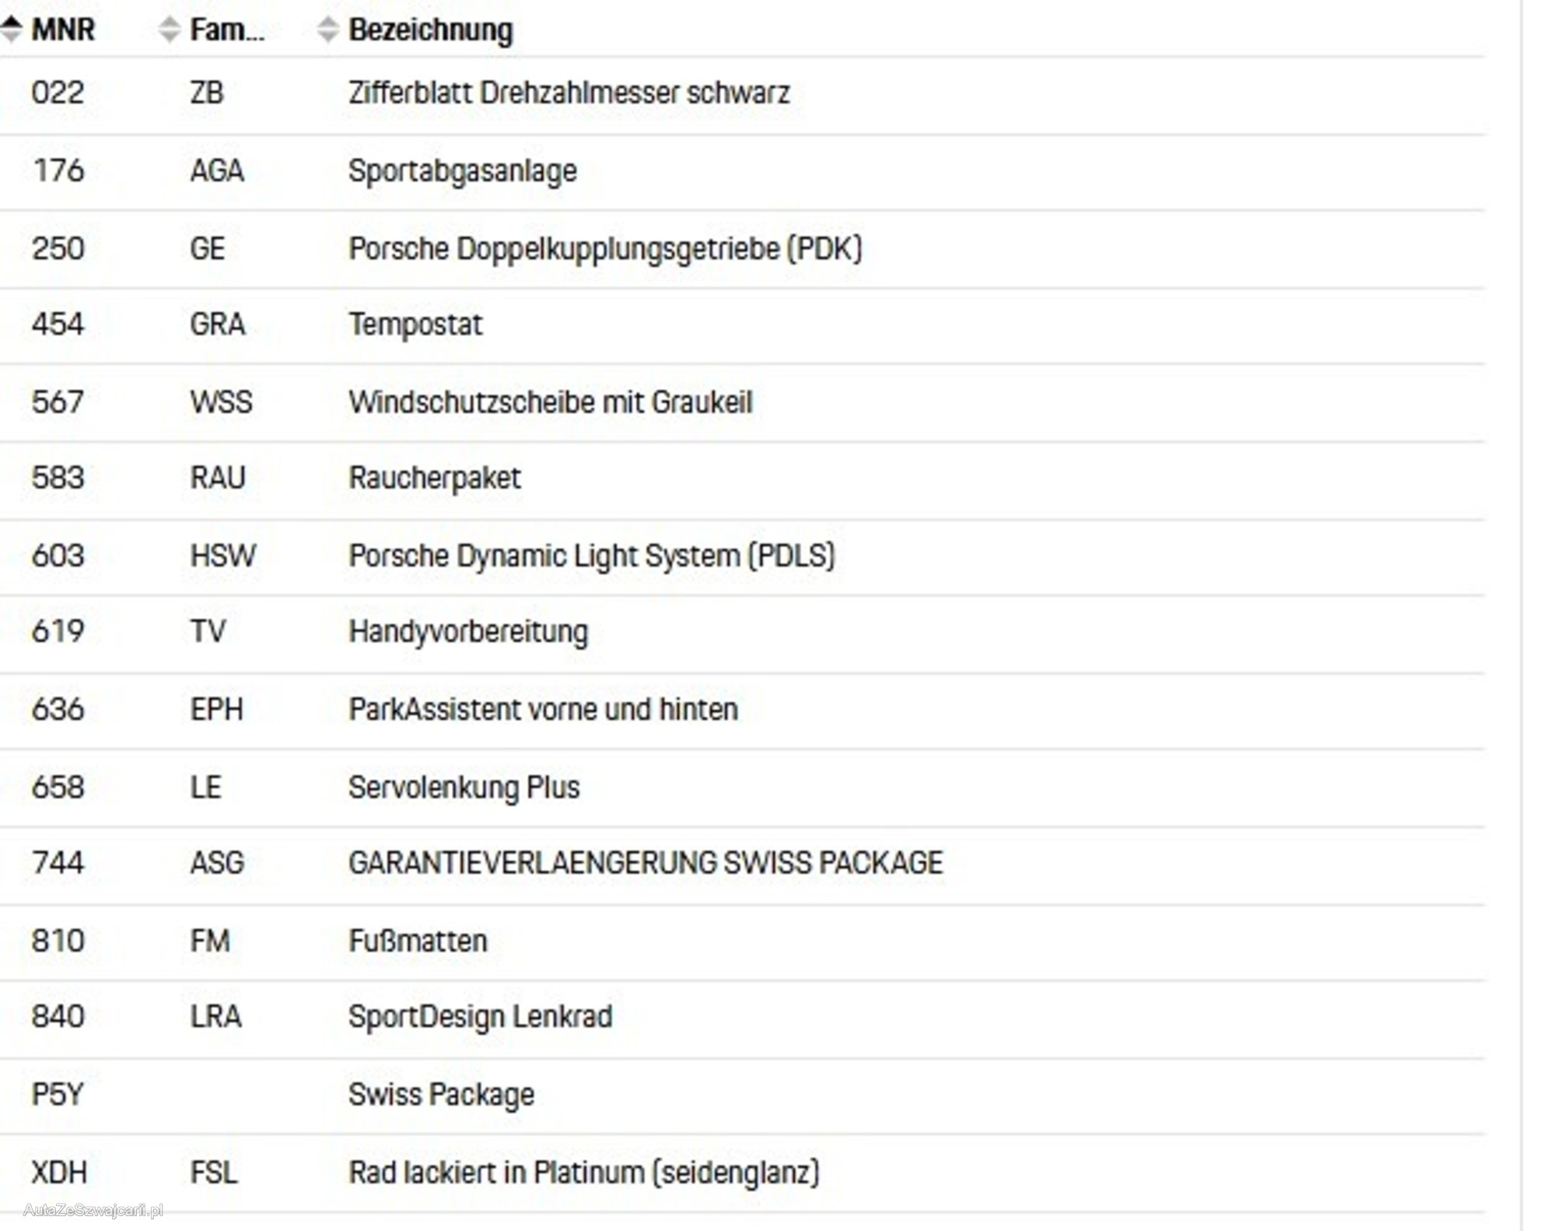
Task: Sort table by MNR column arrow
Action: pyautogui.click(x=12, y=30)
